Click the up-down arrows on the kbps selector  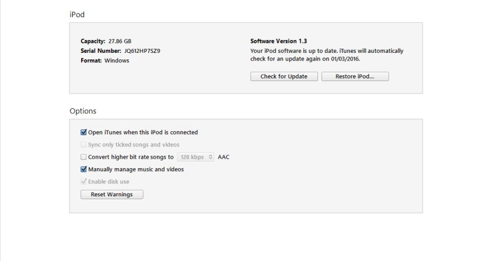210,157
